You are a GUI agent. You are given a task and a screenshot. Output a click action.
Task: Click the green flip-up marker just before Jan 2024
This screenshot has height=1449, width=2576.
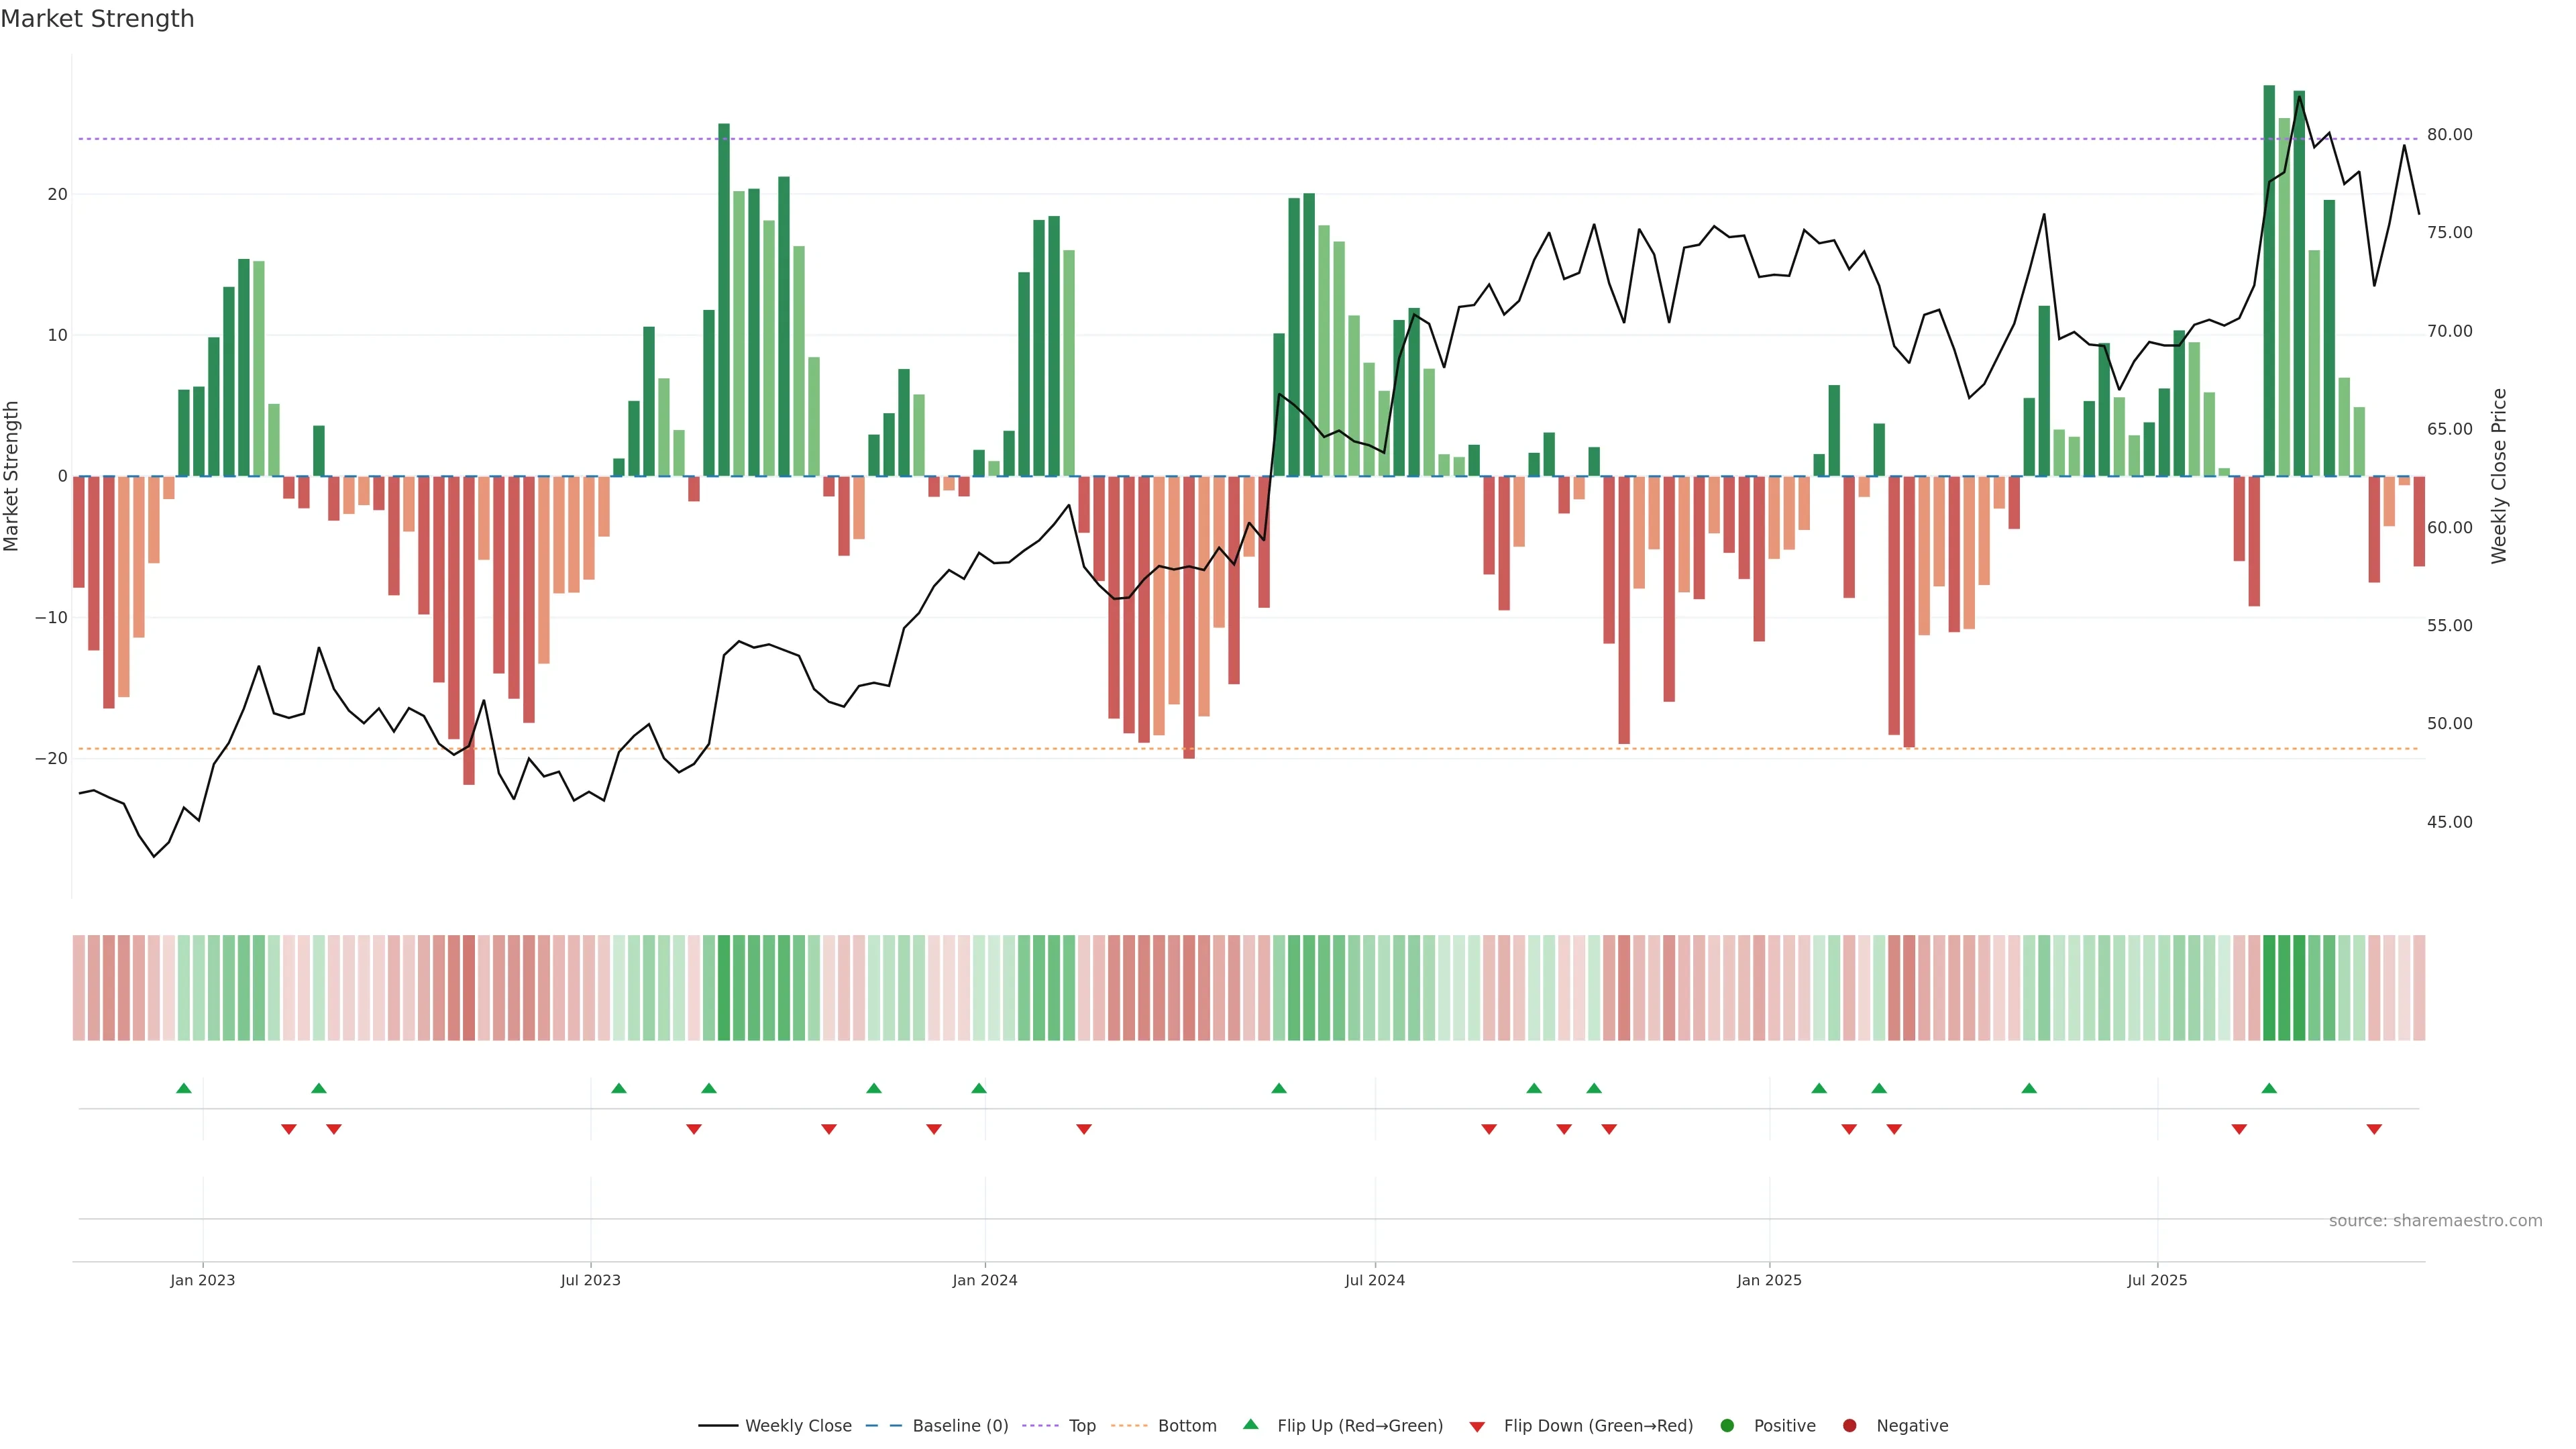979,1088
